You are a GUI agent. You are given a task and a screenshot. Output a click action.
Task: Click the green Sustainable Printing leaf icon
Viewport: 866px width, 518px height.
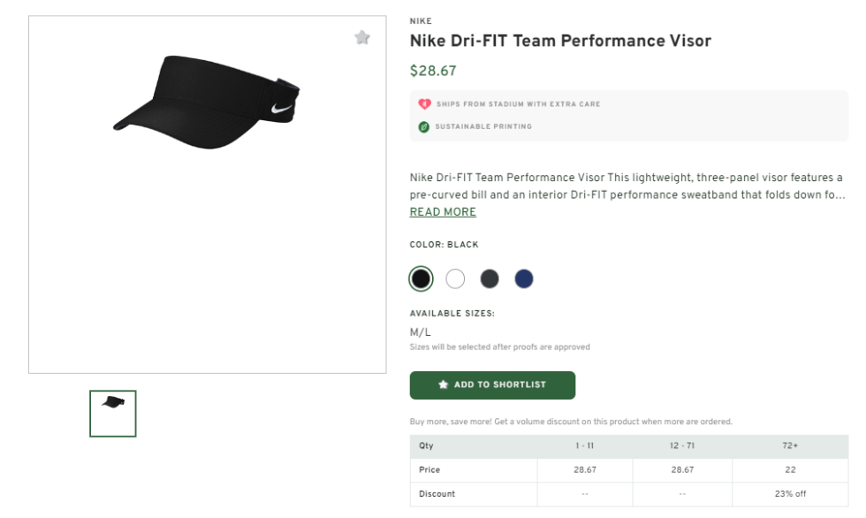[x=424, y=126]
